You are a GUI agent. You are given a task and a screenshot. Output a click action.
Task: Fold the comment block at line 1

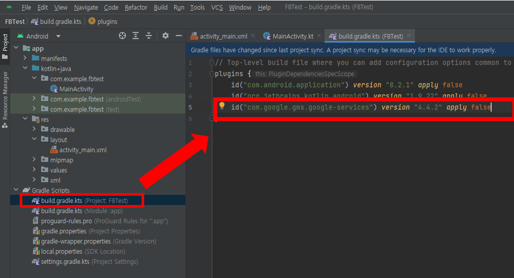pyautogui.click(x=212, y=63)
